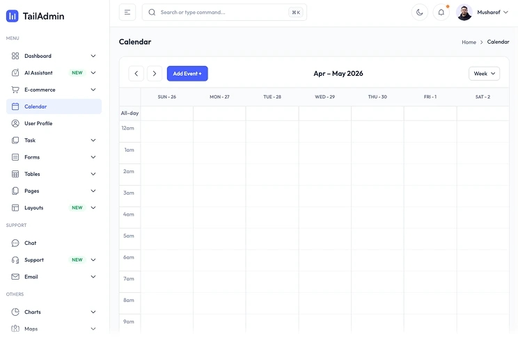Click the TailAdmin logo icon
Viewport: 518px width, 345px height.
coord(13,16)
